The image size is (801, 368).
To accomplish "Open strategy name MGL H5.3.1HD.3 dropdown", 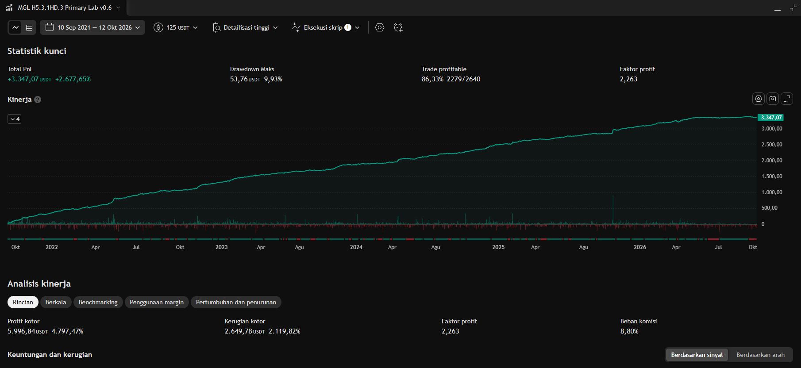I will click(69, 8).
